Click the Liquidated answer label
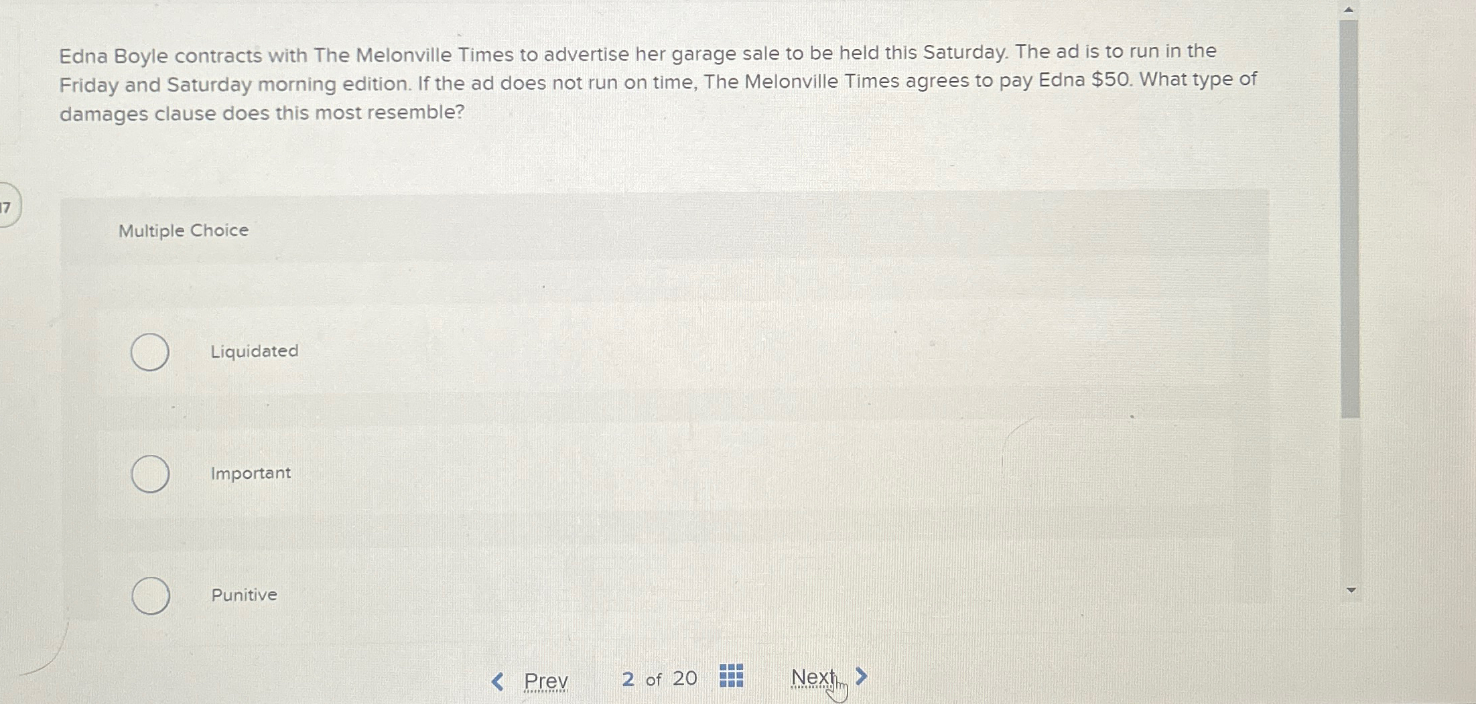This screenshot has width=1476, height=704. click(x=253, y=351)
